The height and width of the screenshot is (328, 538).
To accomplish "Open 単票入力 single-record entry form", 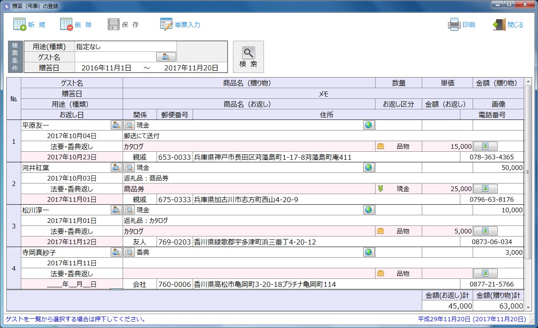I will tap(166, 25).
